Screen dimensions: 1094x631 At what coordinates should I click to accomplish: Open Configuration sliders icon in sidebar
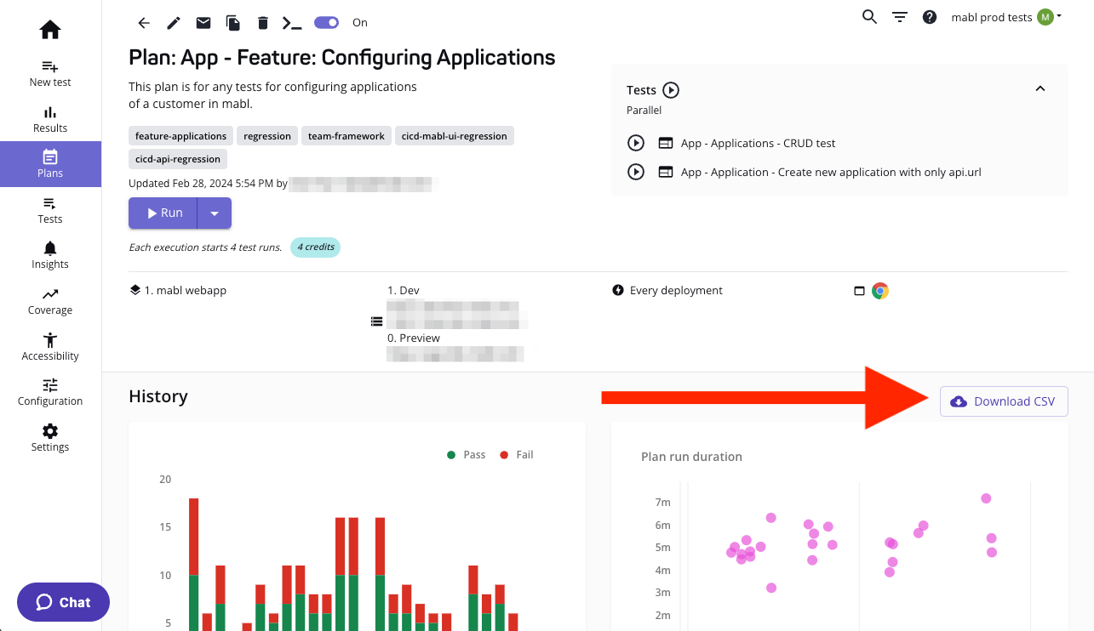click(50, 384)
